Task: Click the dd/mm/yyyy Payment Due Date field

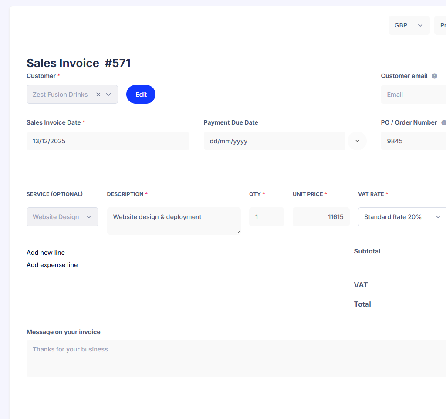Action: (x=274, y=141)
